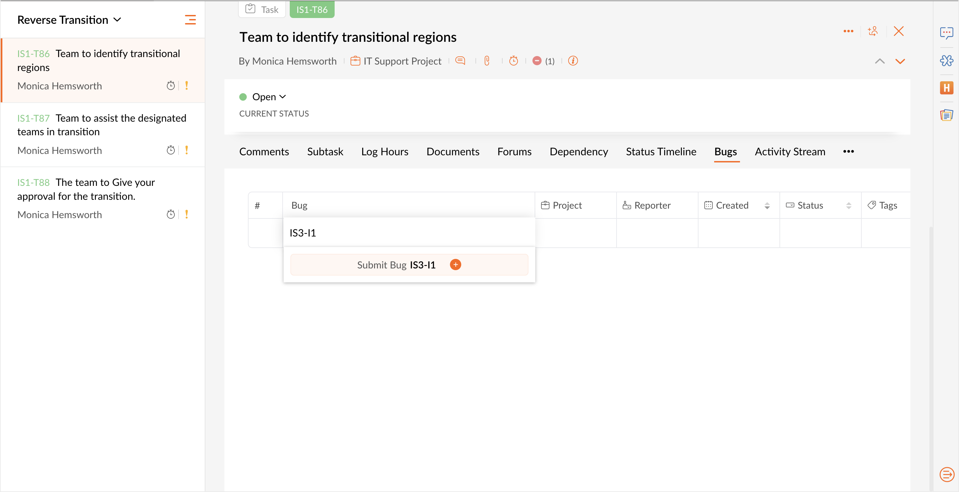Click the orange H icon in right sidebar

(x=946, y=88)
